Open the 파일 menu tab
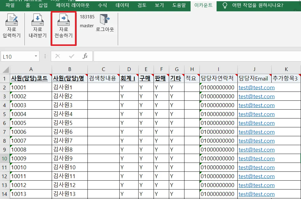Screen dimensions: 301x199 [x=10, y=5]
